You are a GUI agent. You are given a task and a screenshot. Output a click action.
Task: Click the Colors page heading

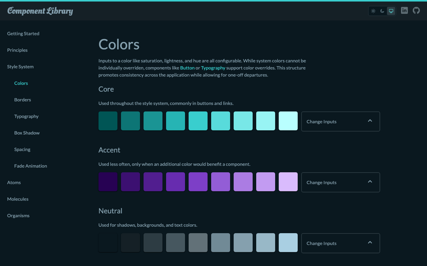pos(119,44)
